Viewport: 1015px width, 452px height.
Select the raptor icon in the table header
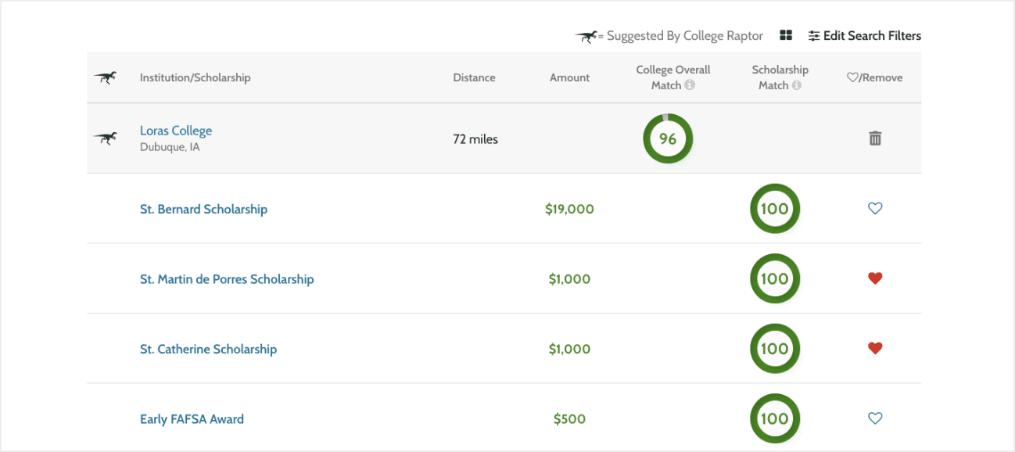[x=105, y=77]
